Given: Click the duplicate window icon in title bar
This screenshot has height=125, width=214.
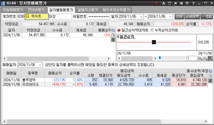Looking at the screenshot, I should [x=187, y=3].
